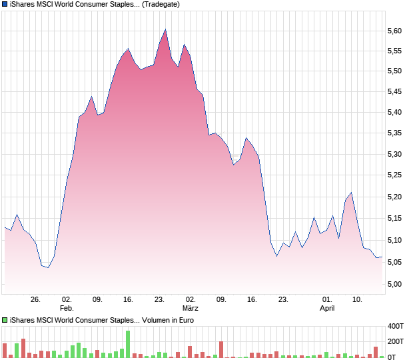Click the 01. date label above April
The image size is (413, 364).
tap(327, 300)
